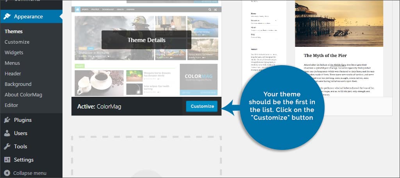Click the Active: ColorMag label

[99, 106]
